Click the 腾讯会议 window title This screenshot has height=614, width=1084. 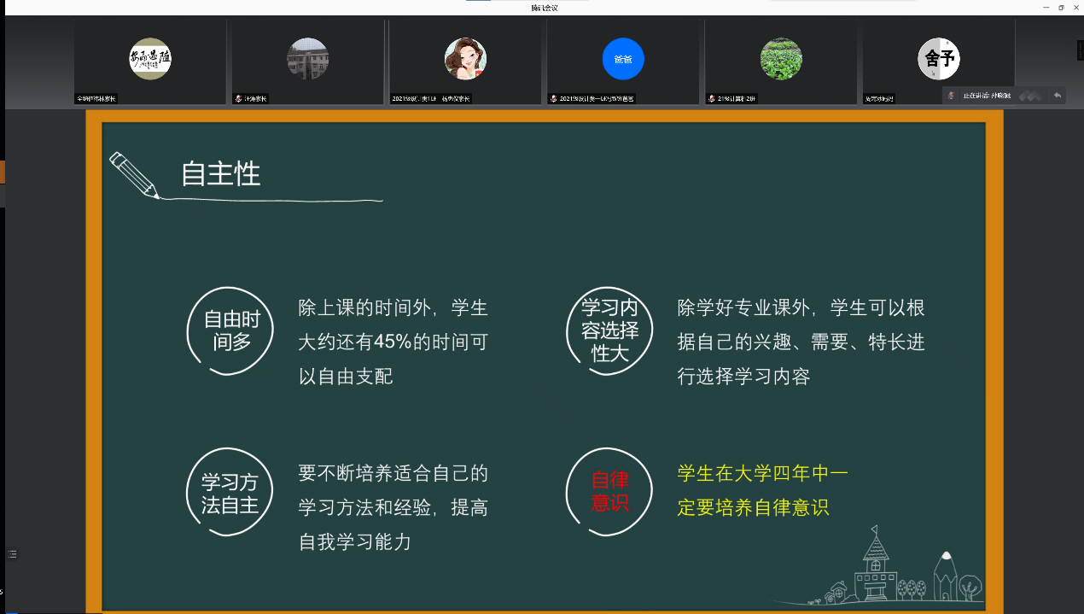(x=544, y=8)
